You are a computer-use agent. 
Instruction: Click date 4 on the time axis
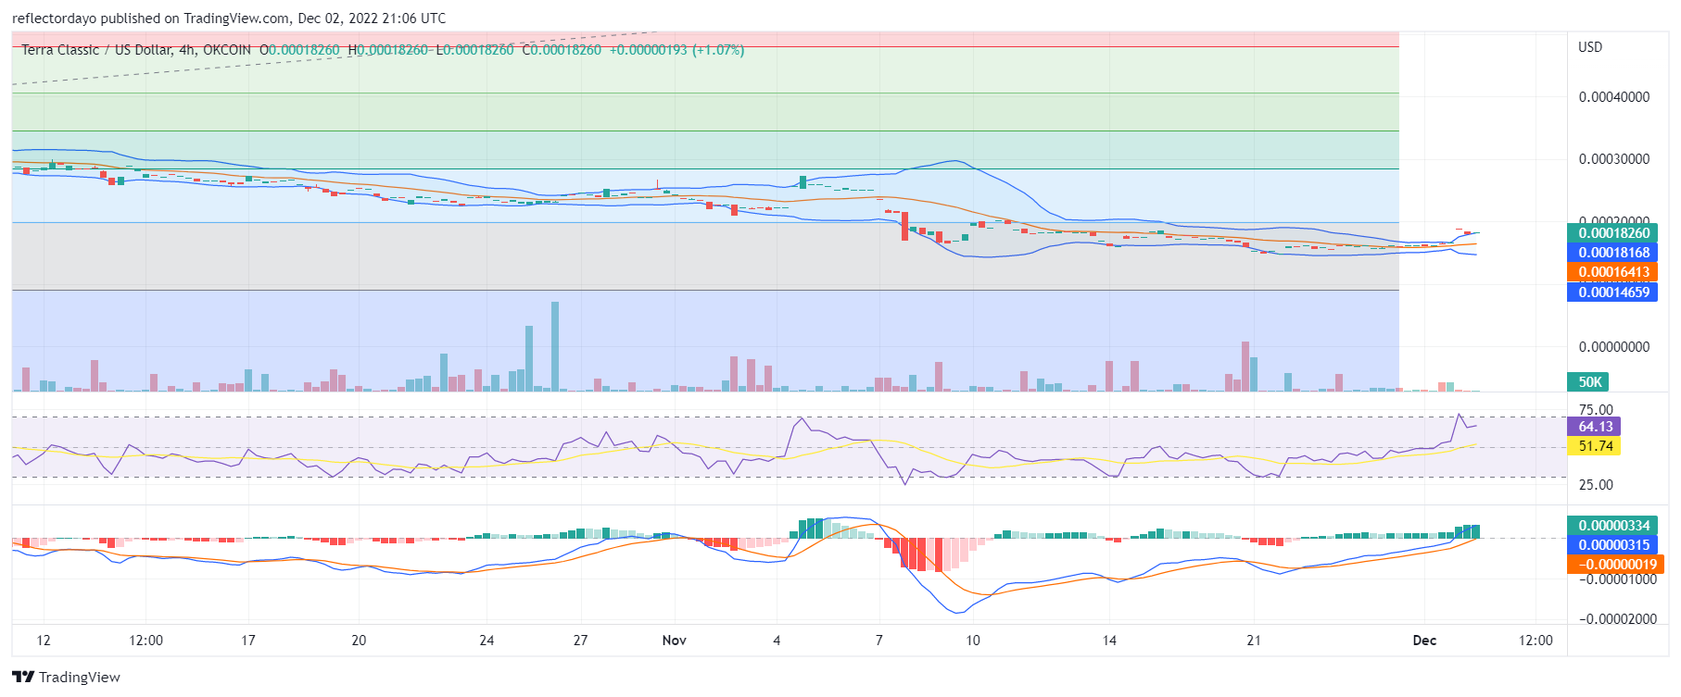point(777,641)
